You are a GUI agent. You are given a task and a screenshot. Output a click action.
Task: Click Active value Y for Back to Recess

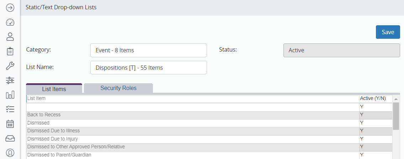376,115
